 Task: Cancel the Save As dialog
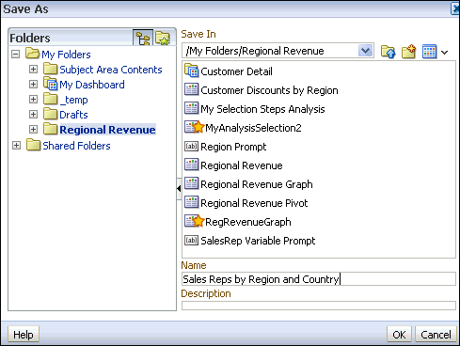(436, 335)
